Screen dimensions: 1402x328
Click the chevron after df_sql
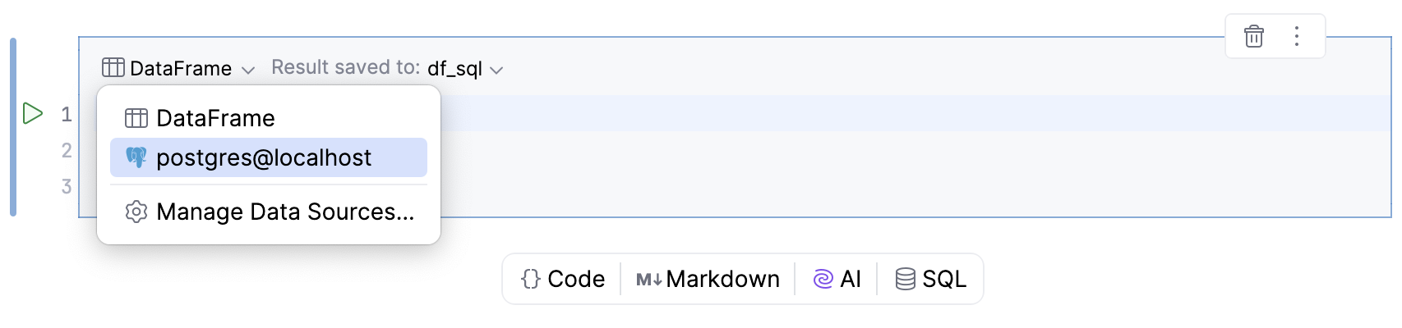(496, 70)
